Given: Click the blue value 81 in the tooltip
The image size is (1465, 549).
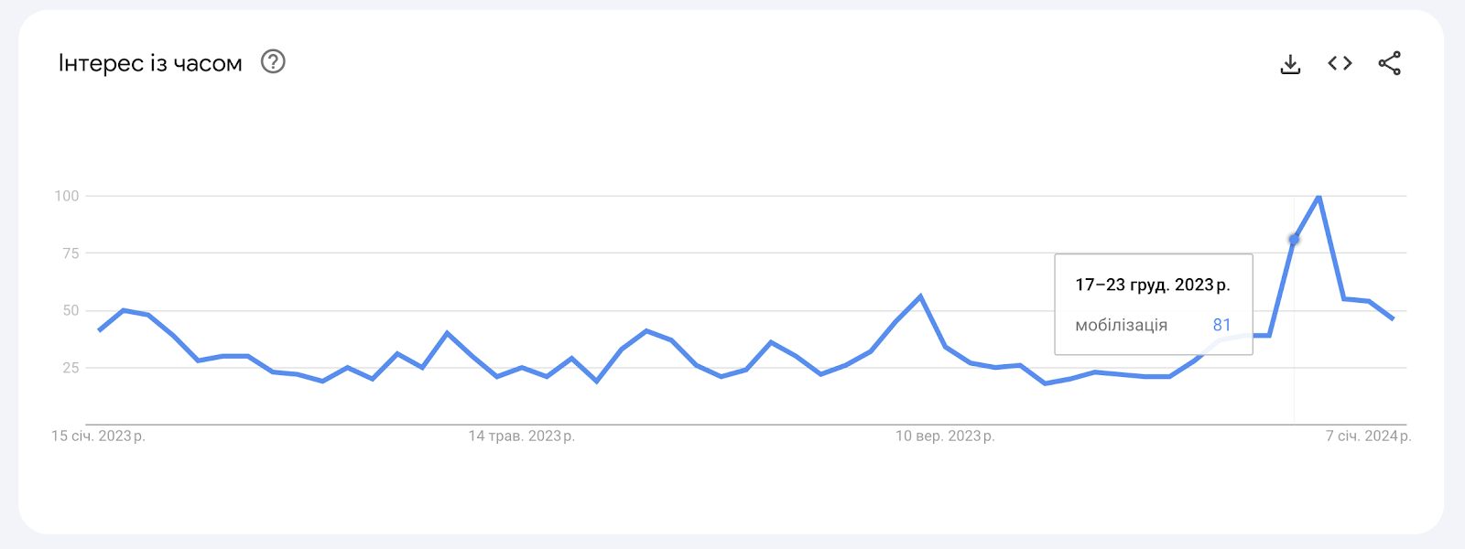Looking at the screenshot, I should tap(1221, 325).
